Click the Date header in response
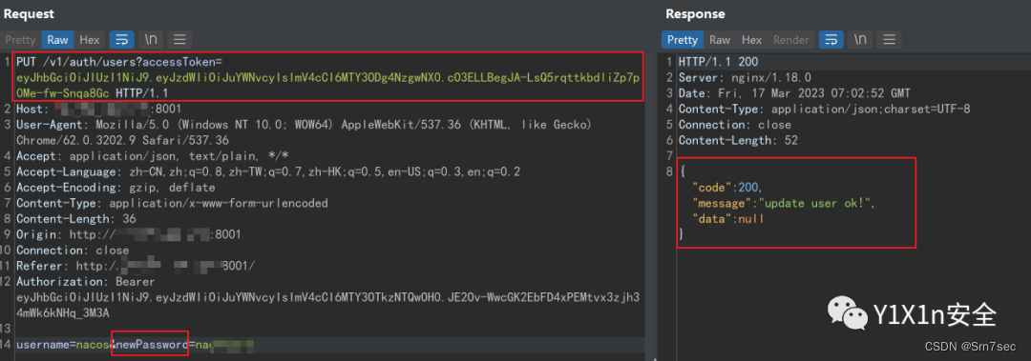This screenshot has height=361, width=1031. [793, 93]
